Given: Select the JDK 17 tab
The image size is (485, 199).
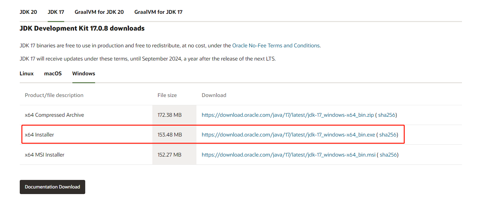Looking at the screenshot, I should coord(56,12).
